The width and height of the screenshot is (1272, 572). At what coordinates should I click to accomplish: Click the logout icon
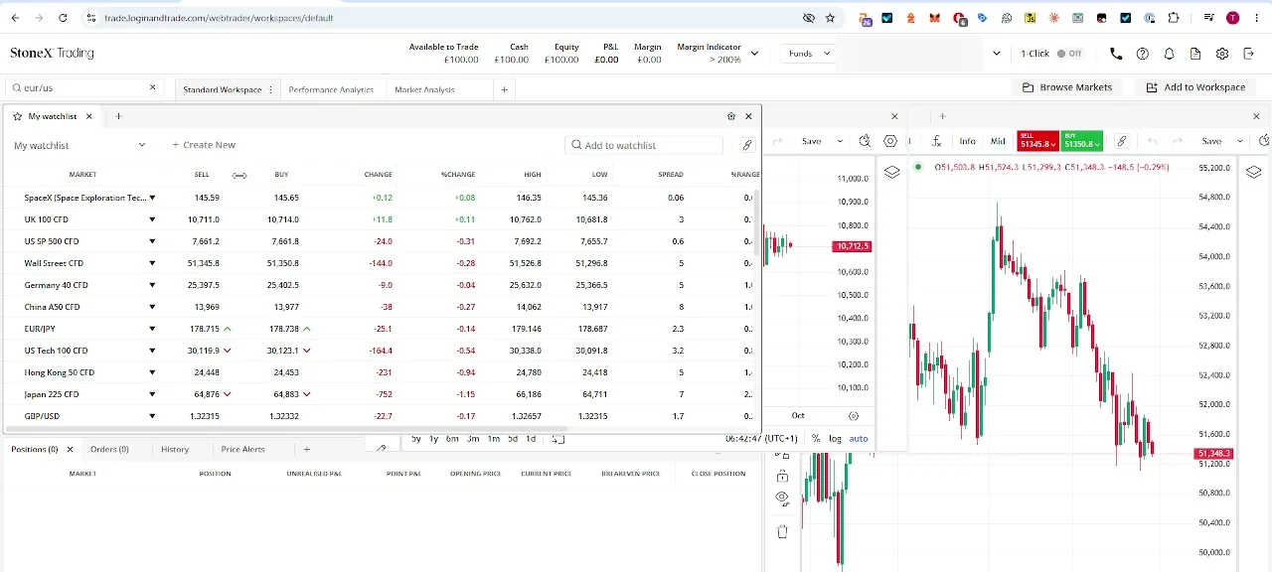pos(1249,54)
